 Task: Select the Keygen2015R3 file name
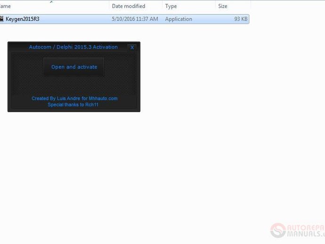[23, 19]
